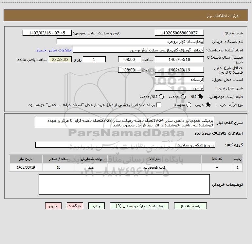
Task: Choose the متوسط purchase type radio
Action: tap(189, 105)
